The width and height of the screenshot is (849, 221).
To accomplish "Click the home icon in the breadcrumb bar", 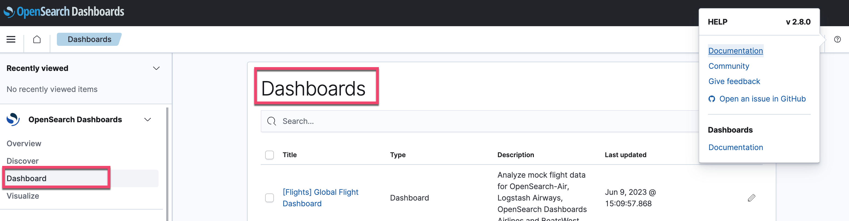I will click(37, 39).
